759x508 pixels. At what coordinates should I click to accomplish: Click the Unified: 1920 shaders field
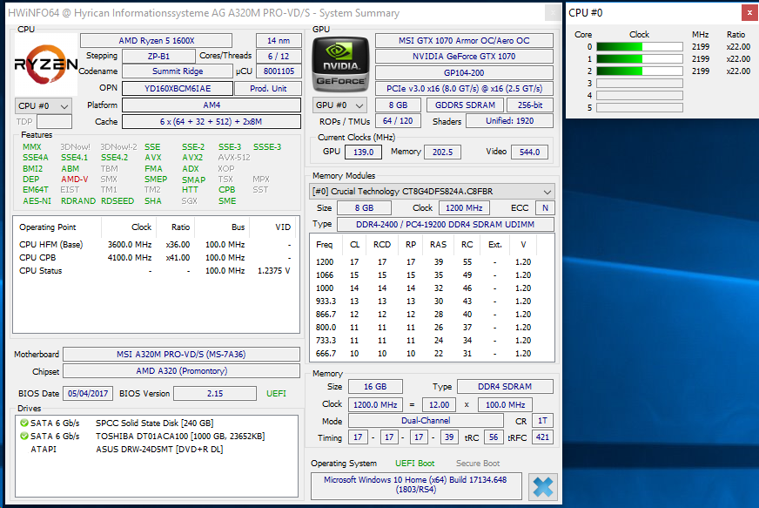pyautogui.click(x=510, y=121)
